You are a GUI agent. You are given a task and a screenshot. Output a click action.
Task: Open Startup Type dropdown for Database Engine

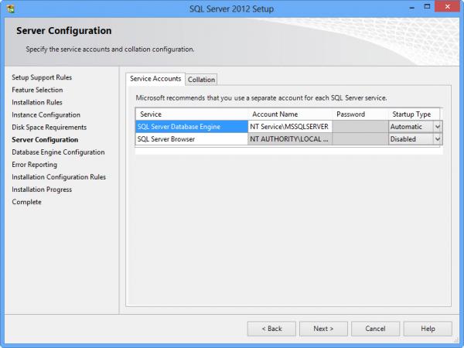pos(438,127)
